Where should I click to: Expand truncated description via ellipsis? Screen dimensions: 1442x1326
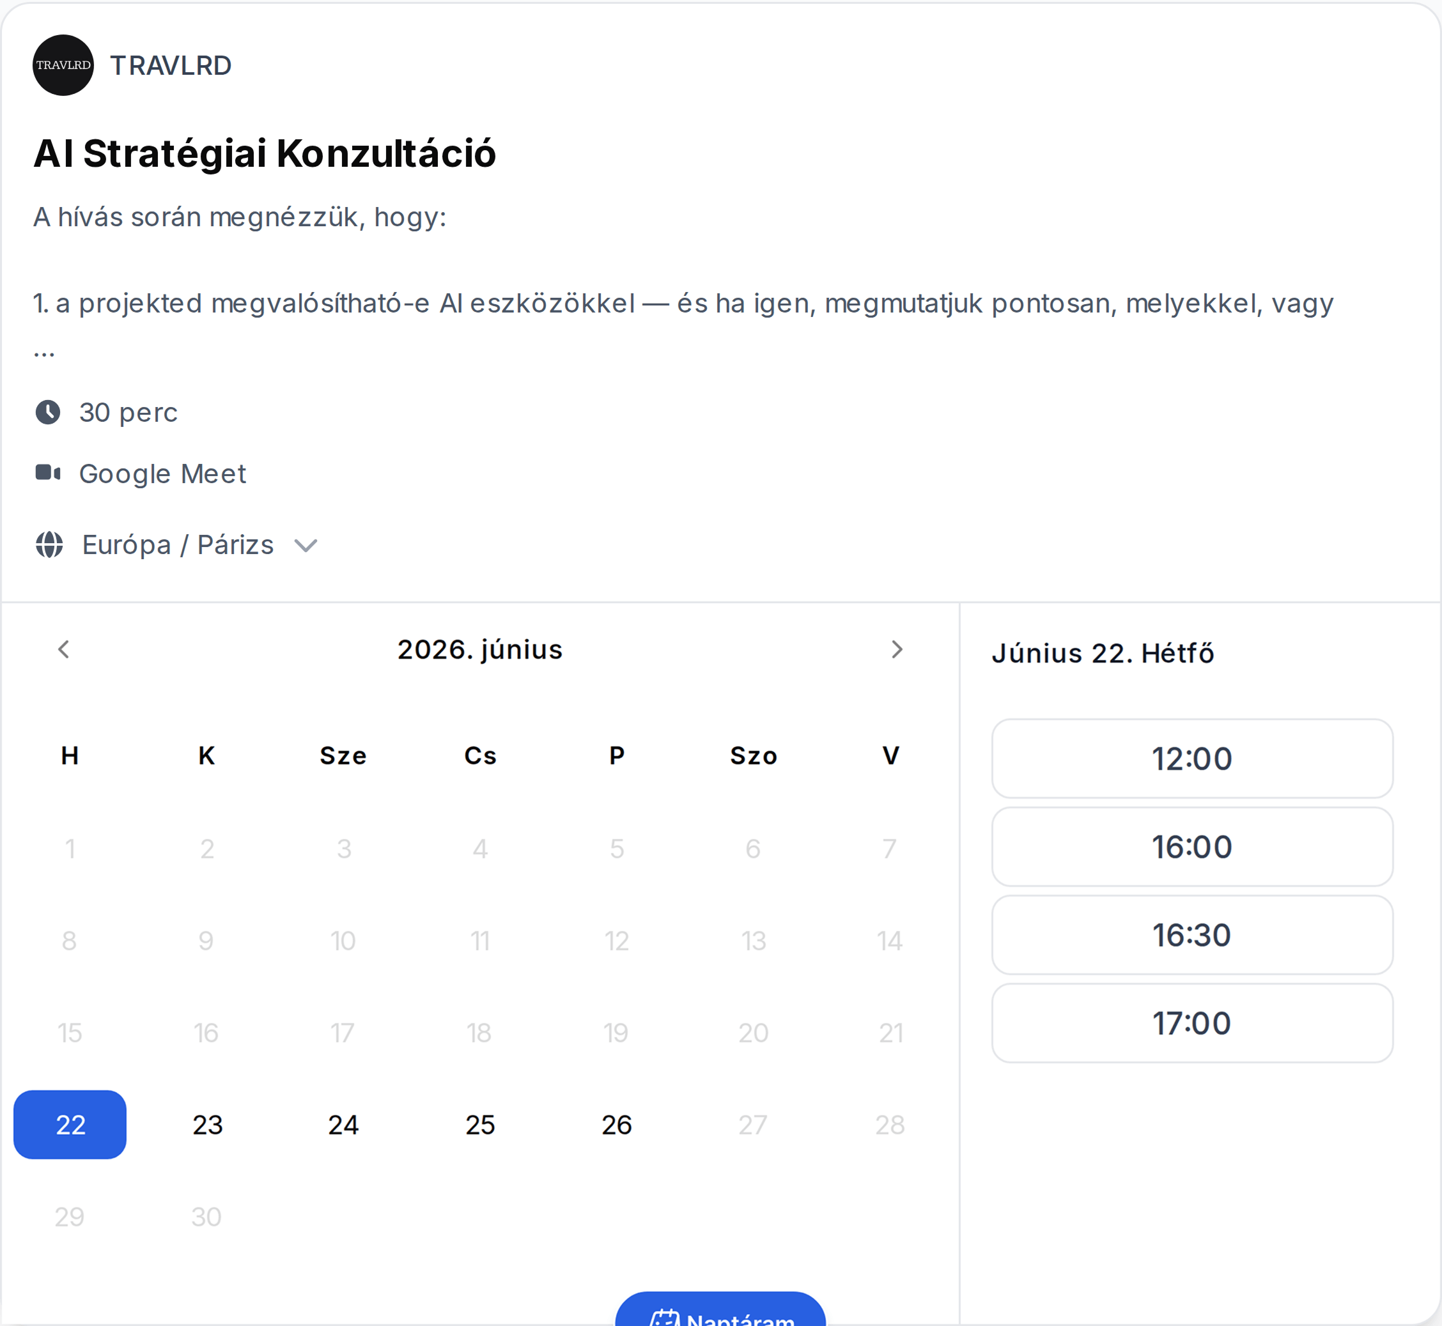pyautogui.click(x=43, y=353)
